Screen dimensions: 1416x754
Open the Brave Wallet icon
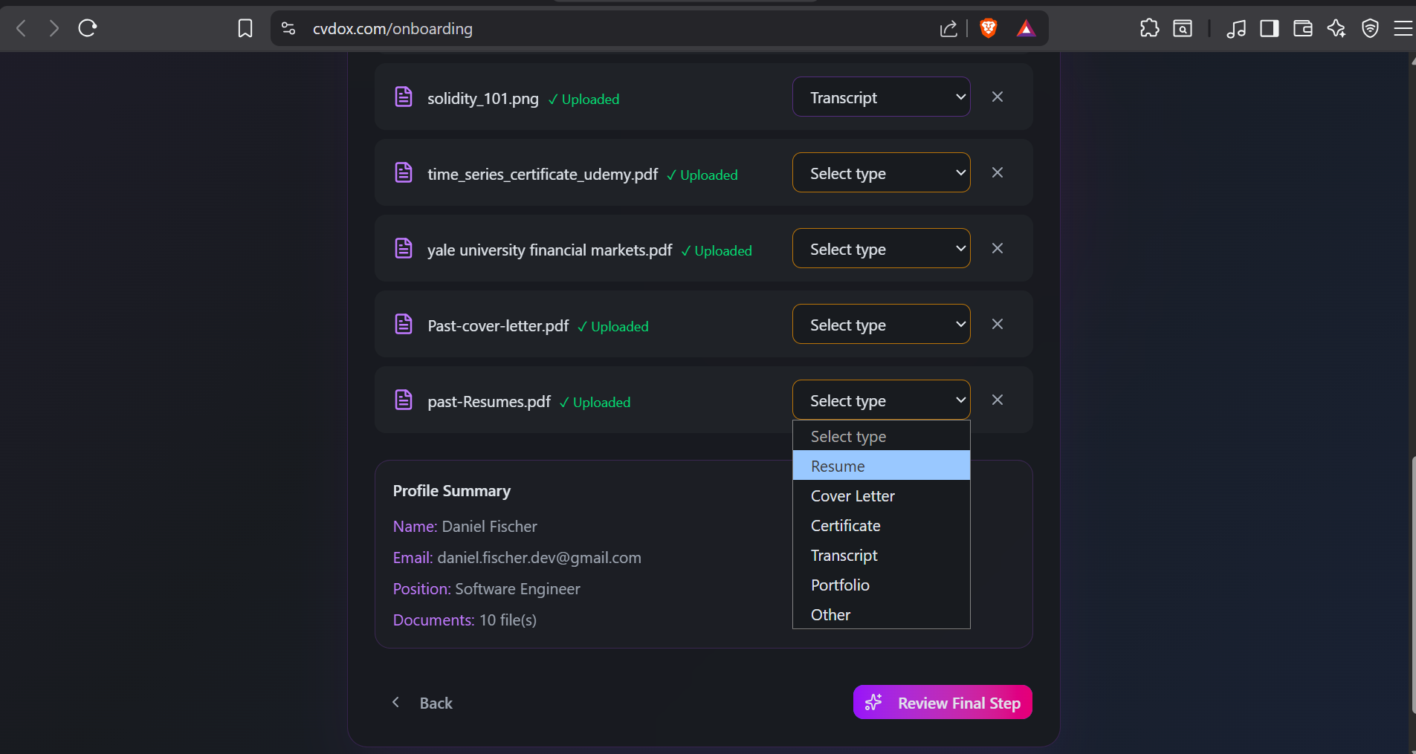[1302, 28]
